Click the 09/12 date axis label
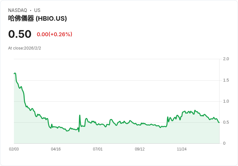 tap(140, 149)
